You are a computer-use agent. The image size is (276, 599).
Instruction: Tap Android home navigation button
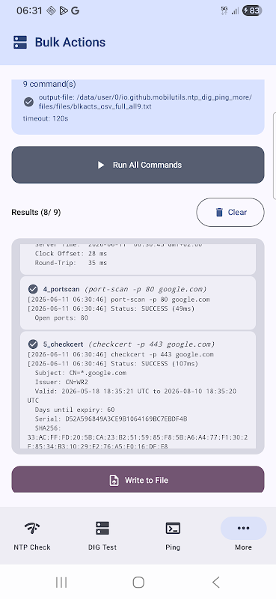tap(138, 583)
